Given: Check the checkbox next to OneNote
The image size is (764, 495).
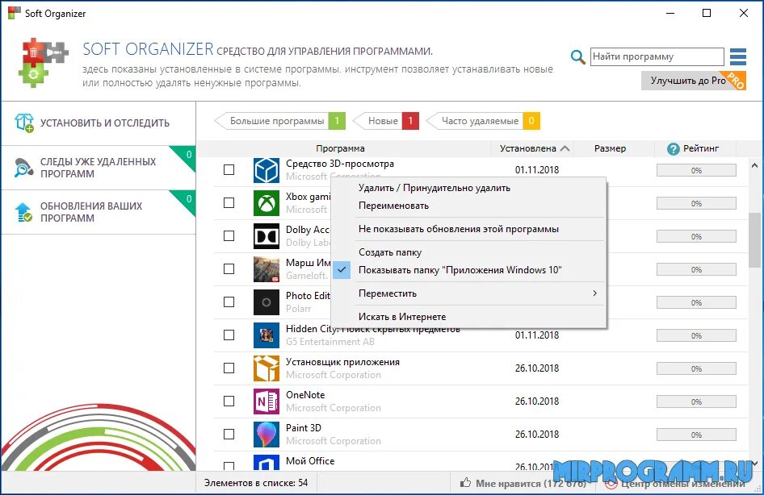Looking at the screenshot, I should pyautogui.click(x=229, y=401).
